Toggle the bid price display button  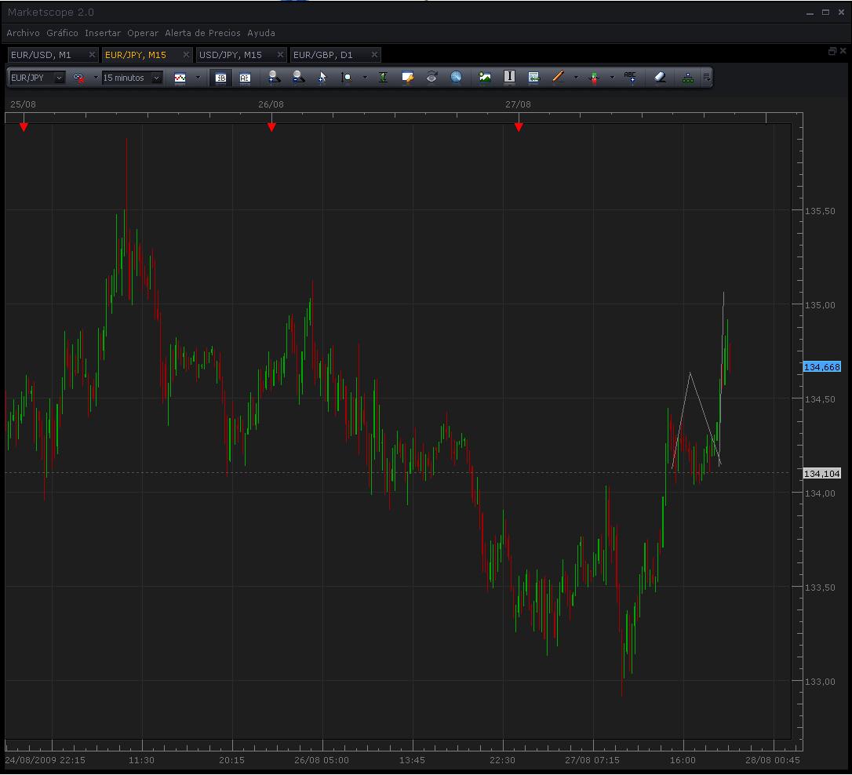pyautogui.click(x=221, y=77)
